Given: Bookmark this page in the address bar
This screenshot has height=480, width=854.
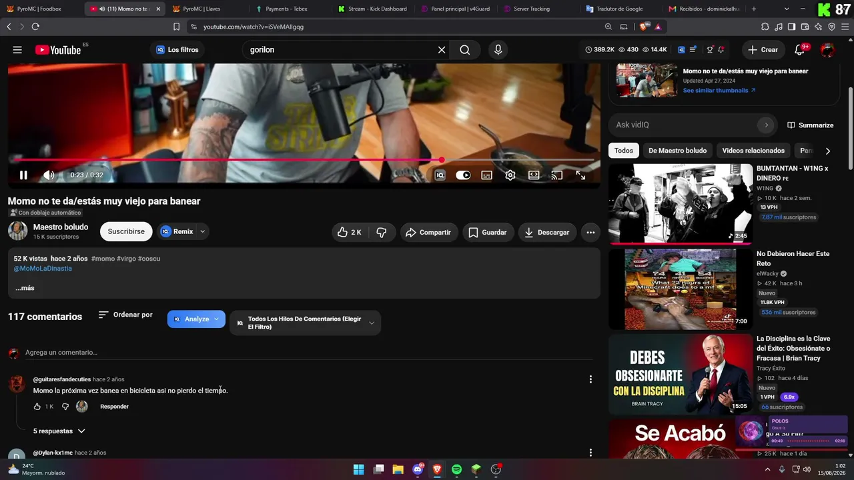Looking at the screenshot, I should coord(176,27).
